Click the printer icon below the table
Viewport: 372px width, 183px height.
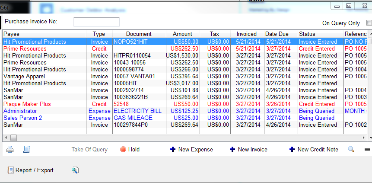(x=10, y=150)
